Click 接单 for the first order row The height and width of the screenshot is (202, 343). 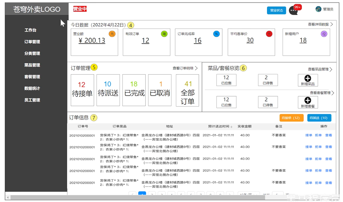click(309, 135)
